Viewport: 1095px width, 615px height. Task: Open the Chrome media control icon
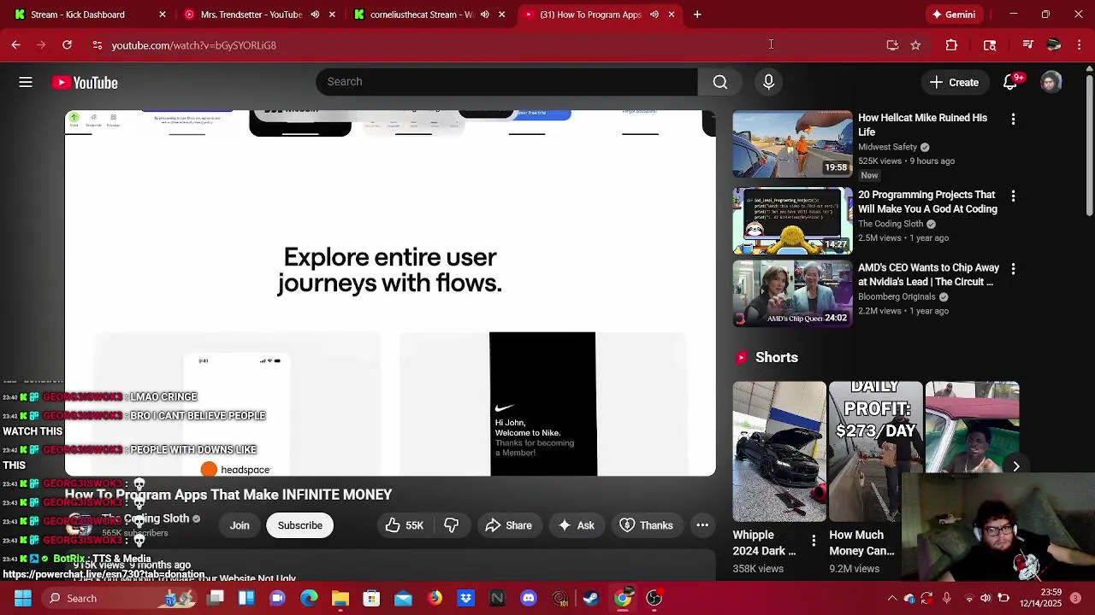coord(1028,45)
